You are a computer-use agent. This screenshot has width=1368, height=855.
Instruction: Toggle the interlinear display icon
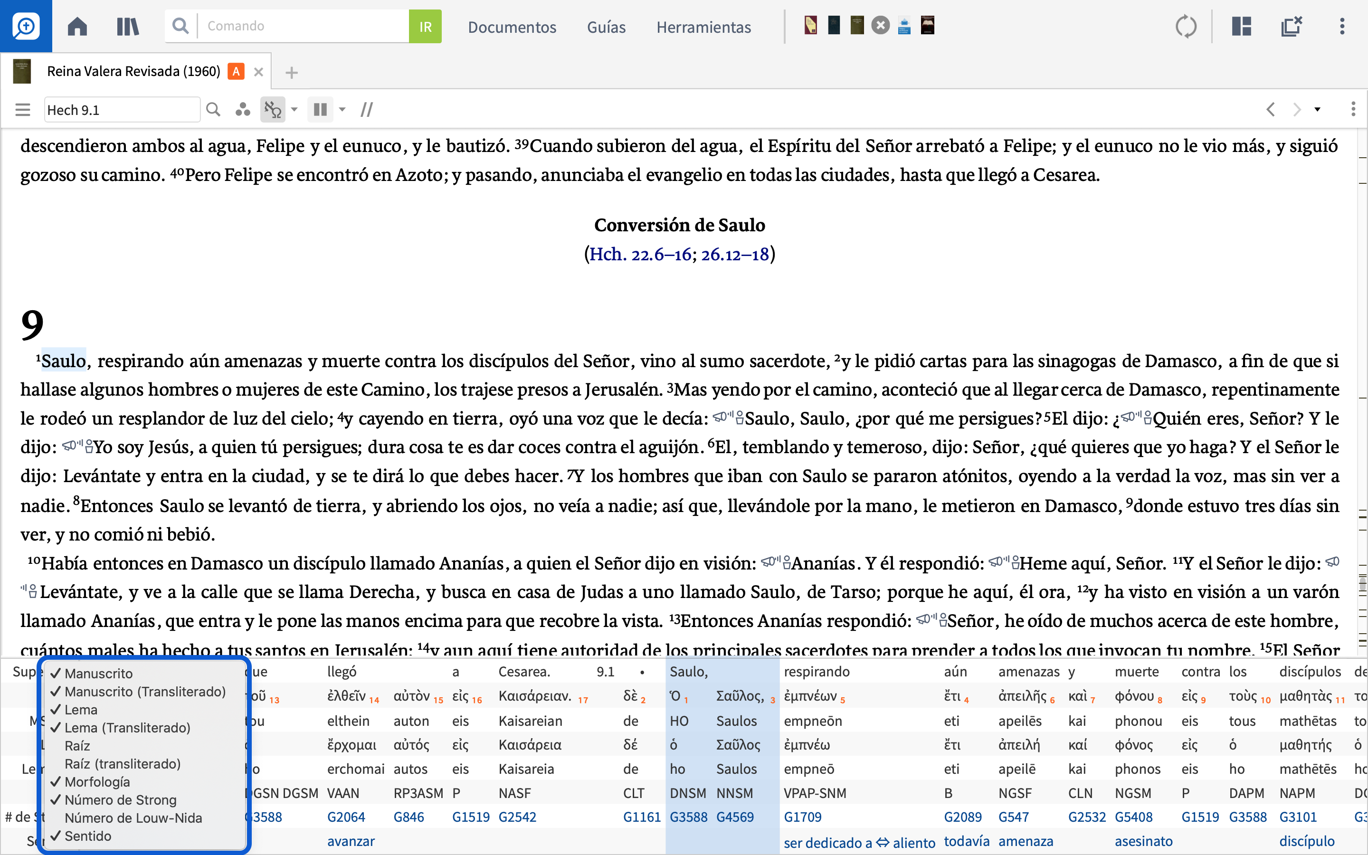click(x=273, y=110)
